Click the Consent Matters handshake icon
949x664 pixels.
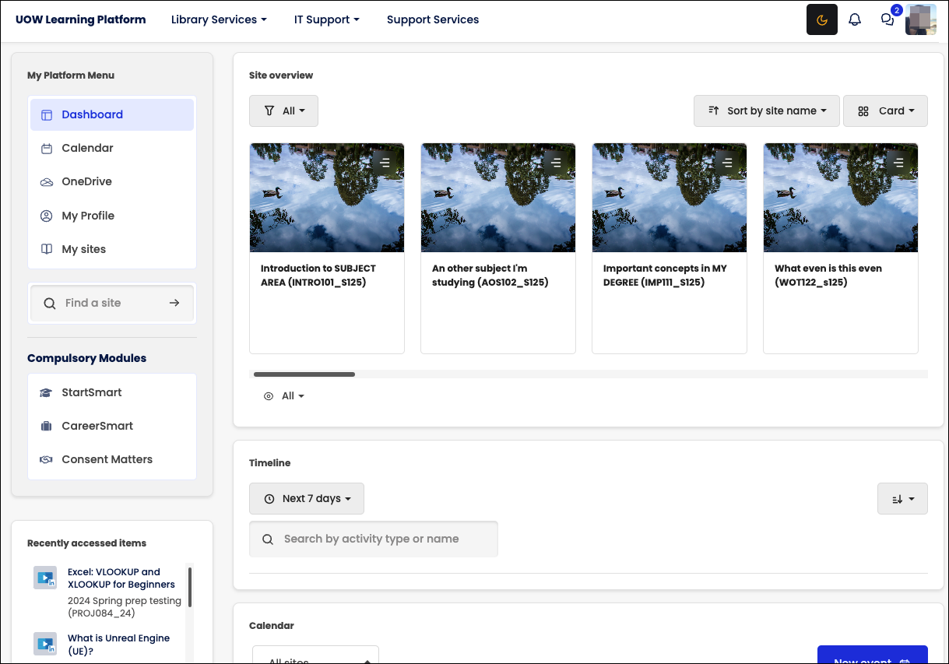[x=46, y=459]
